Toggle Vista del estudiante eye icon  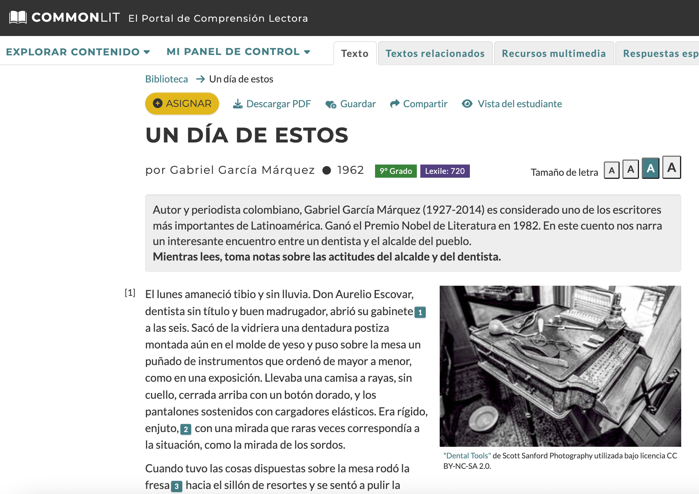[x=467, y=104]
